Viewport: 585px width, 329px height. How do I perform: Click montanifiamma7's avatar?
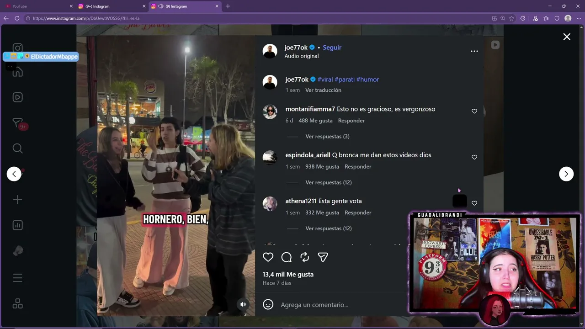(270, 112)
